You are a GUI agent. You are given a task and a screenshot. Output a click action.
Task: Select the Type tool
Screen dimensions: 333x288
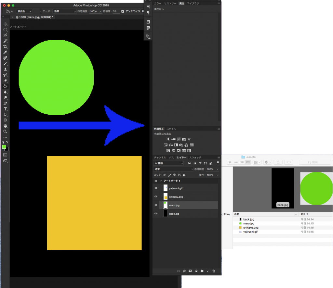click(5, 109)
